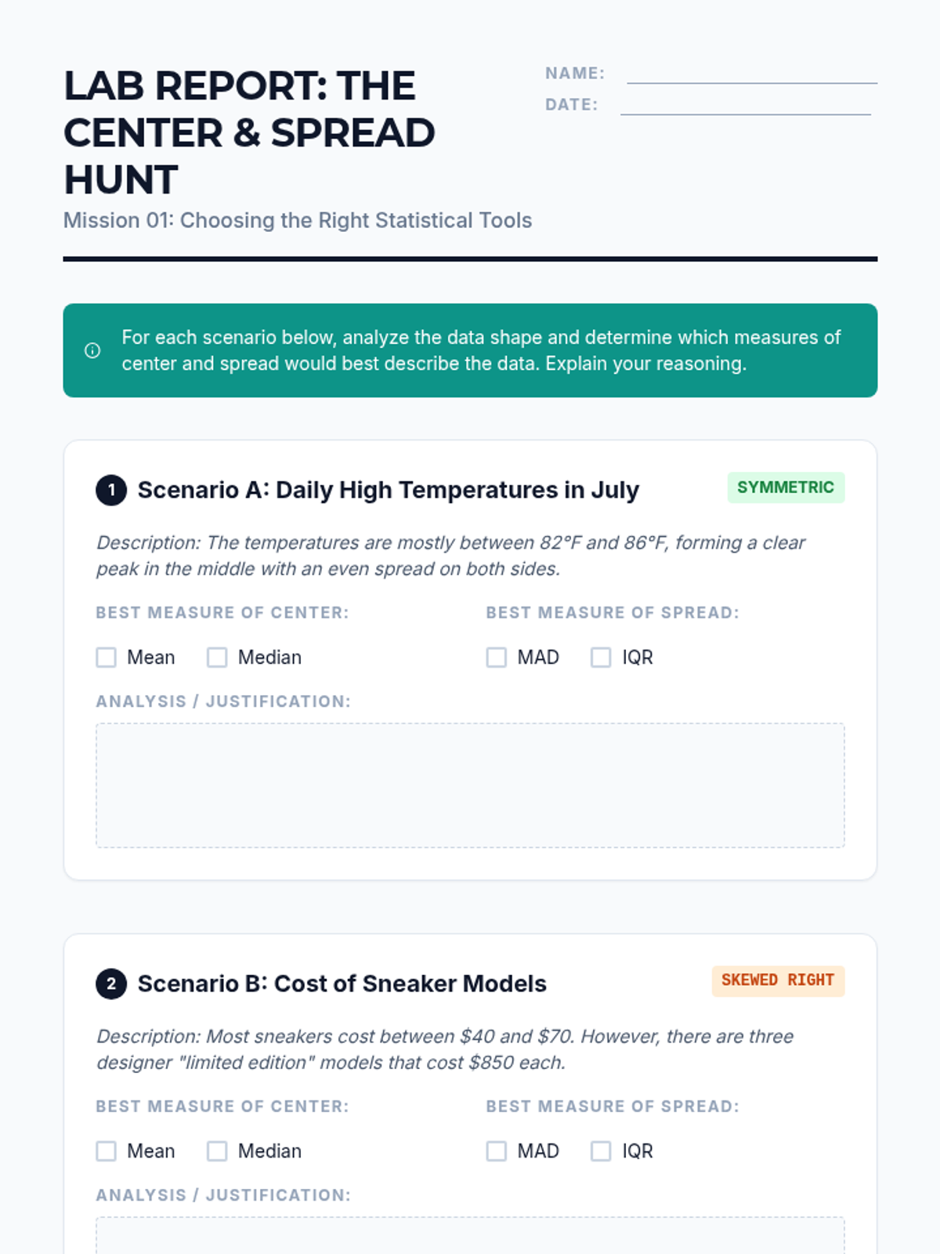940x1254 pixels.
Task: Click the Date input line
Action: click(745, 106)
